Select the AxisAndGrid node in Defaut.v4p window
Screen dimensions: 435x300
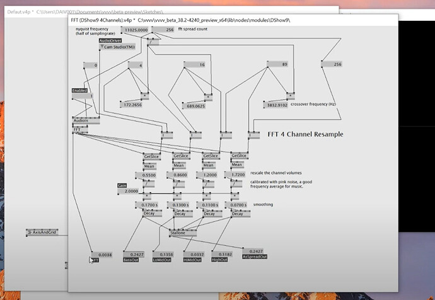42,232
